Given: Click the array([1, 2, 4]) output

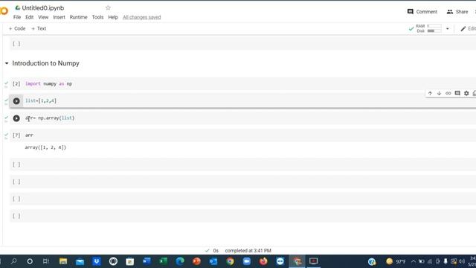Looking at the screenshot, I should (x=45, y=147).
